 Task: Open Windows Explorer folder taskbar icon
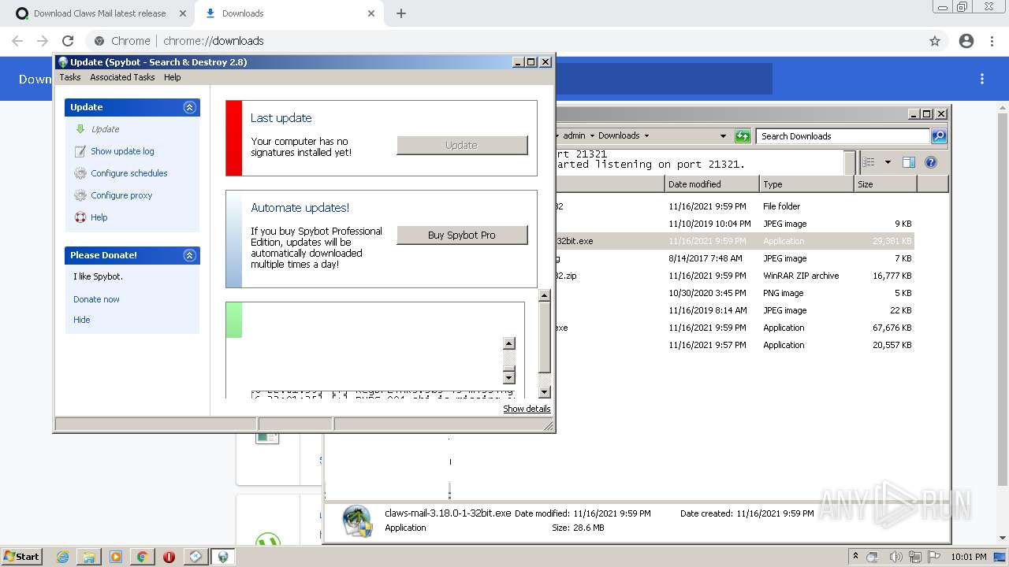tap(89, 557)
